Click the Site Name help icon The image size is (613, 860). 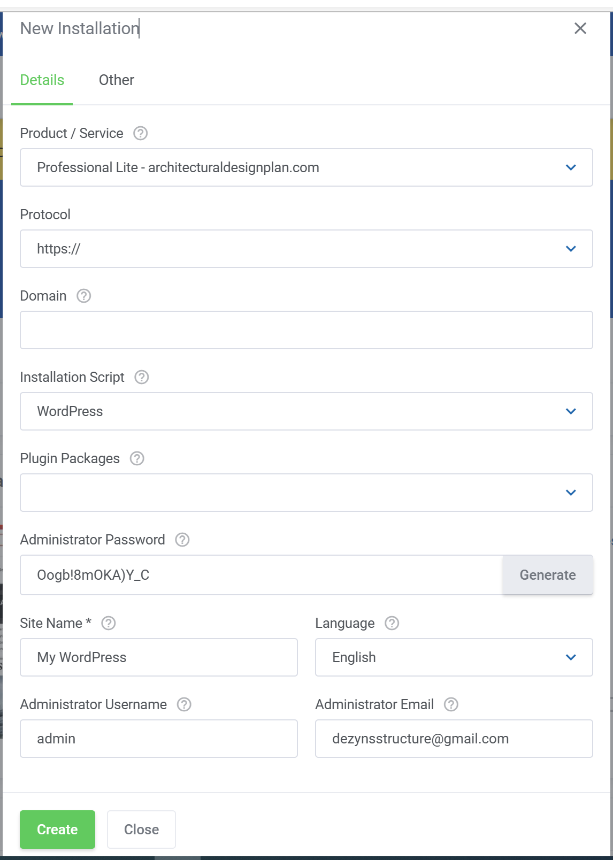click(109, 623)
